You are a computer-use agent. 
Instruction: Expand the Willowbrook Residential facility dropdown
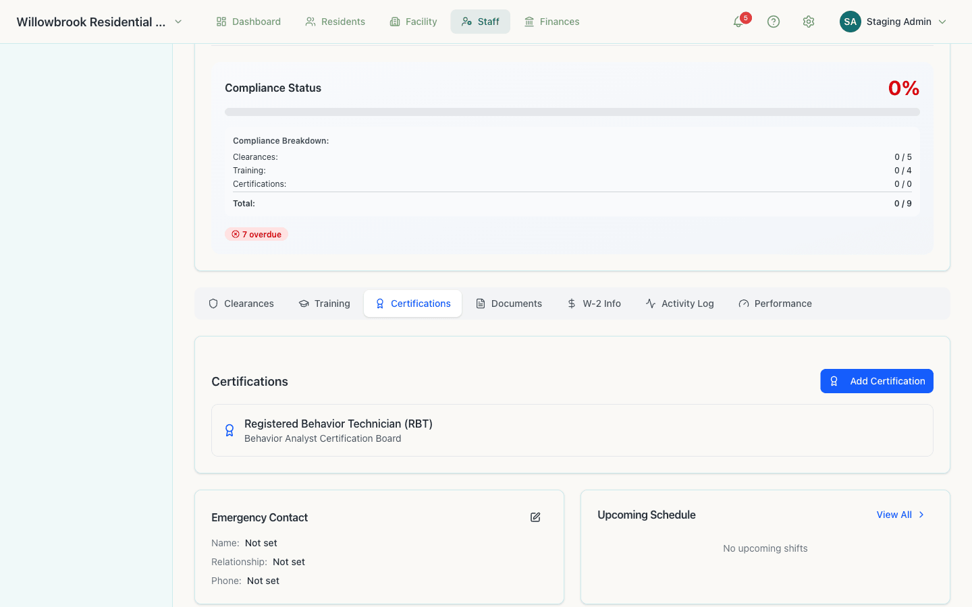pos(178,22)
